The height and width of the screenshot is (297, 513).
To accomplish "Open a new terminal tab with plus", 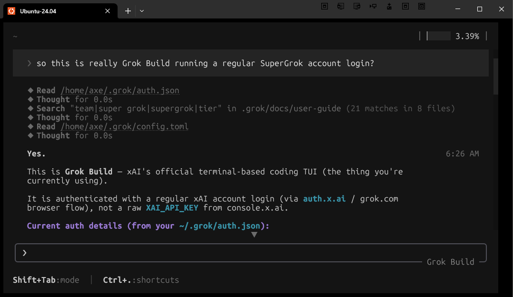I will click(128, 11).
